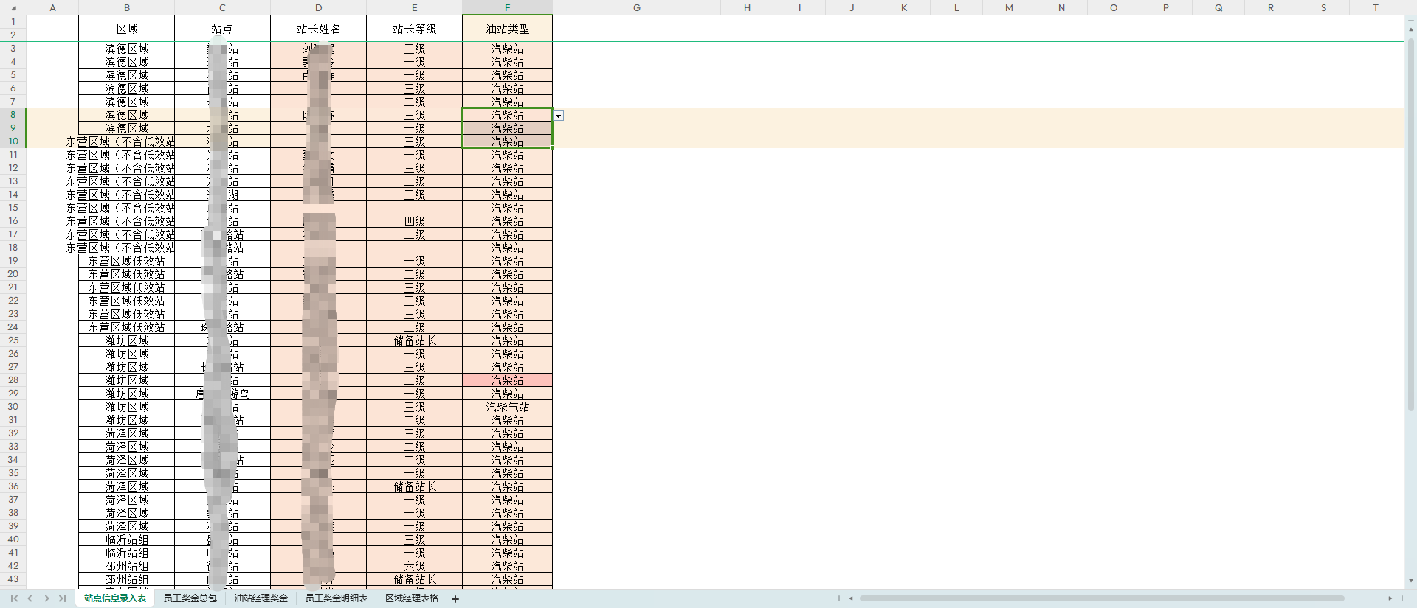This screenshot has width=1417, height=608.
Task: Select 潍坊区域 cell in row 25
Action: pyautogui.click(x=127, y=340)
